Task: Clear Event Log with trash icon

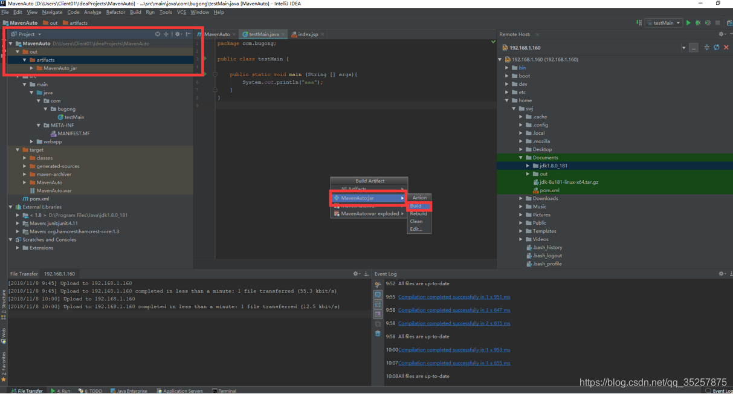Action: point(378,334)
